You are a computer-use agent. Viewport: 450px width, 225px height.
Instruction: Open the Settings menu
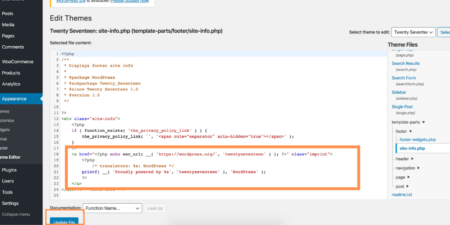(x=10, y=203)
